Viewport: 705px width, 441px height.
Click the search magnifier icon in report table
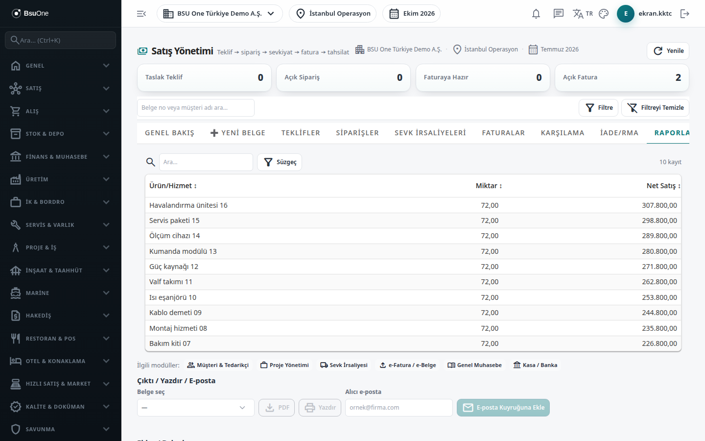tap(151, 162)
